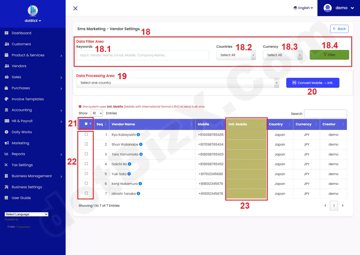Viewport: 360px width, 255px height.
Task: Open the English language menu
Action: tap(303, 8)
